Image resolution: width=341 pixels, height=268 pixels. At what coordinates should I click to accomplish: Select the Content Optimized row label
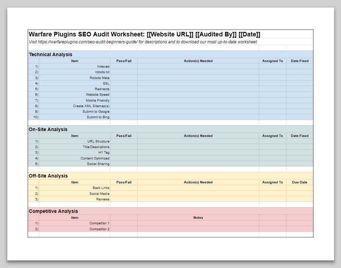click(x=94, y=158)
